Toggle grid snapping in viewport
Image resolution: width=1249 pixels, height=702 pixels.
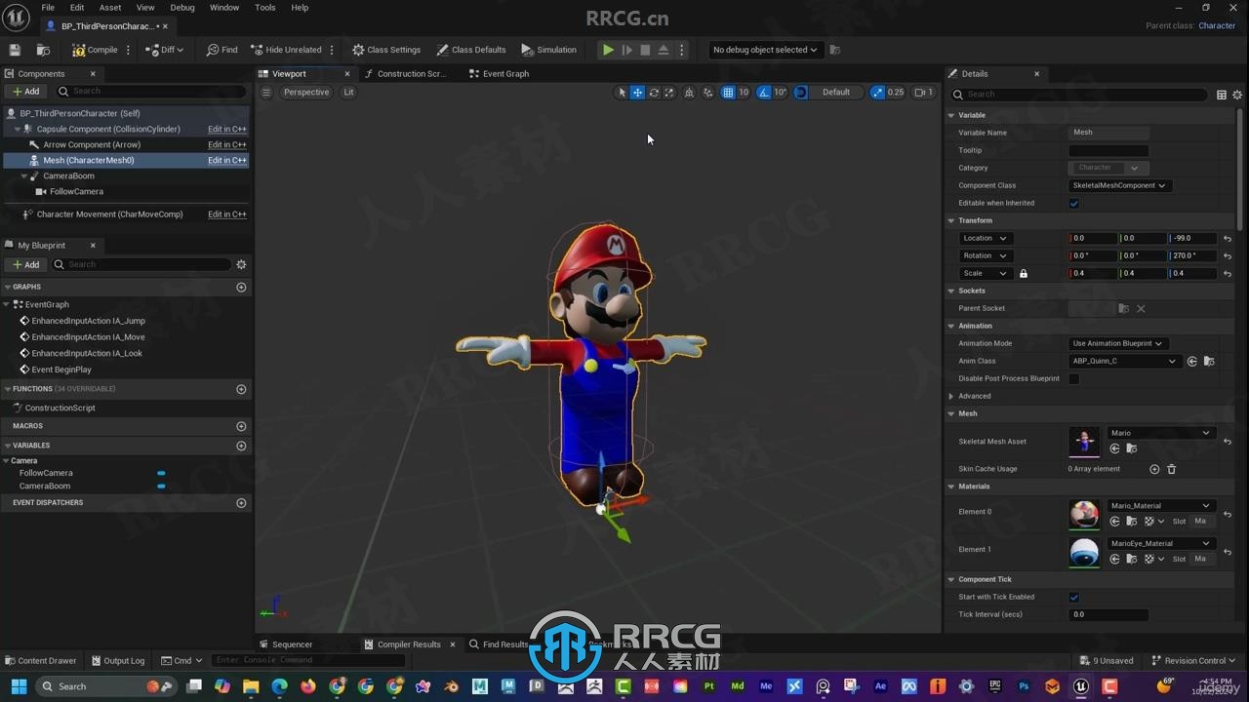click(728, 93)
